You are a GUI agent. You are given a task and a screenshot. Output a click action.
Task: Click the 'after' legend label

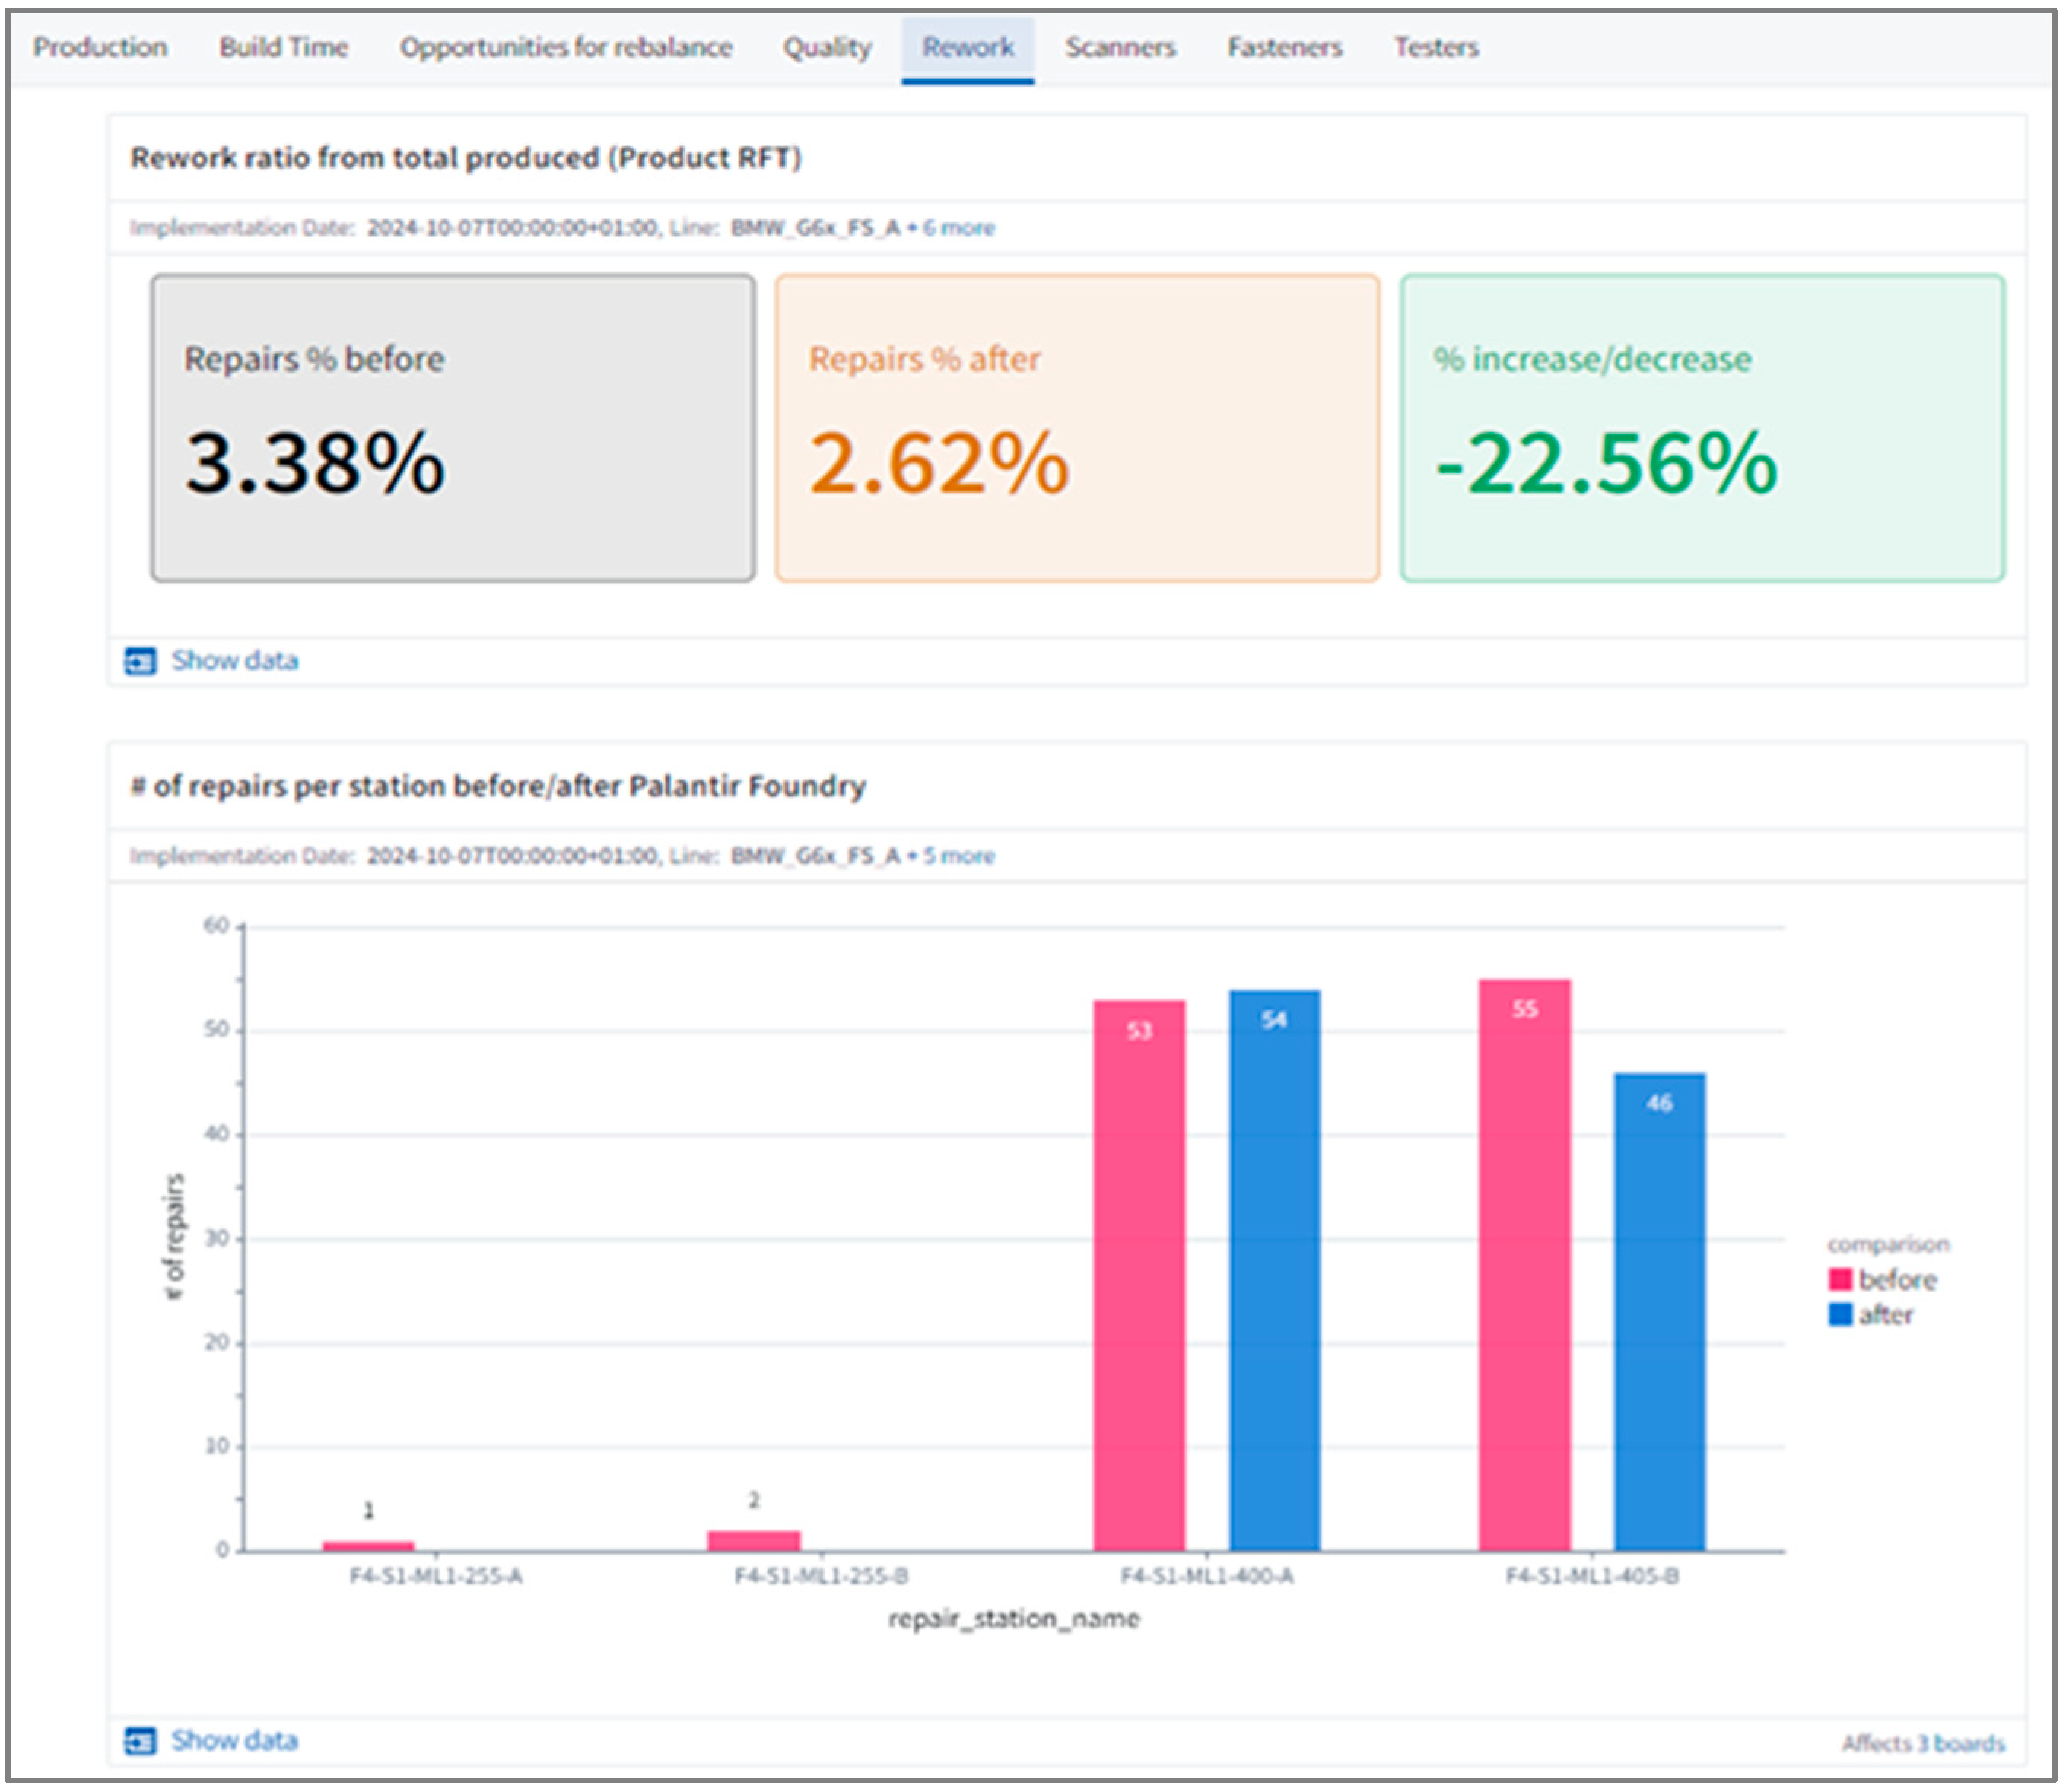pos(1886,1314)
